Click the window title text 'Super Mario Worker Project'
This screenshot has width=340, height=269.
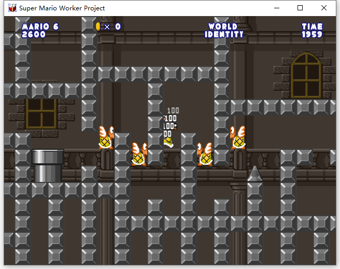[62, 8]
